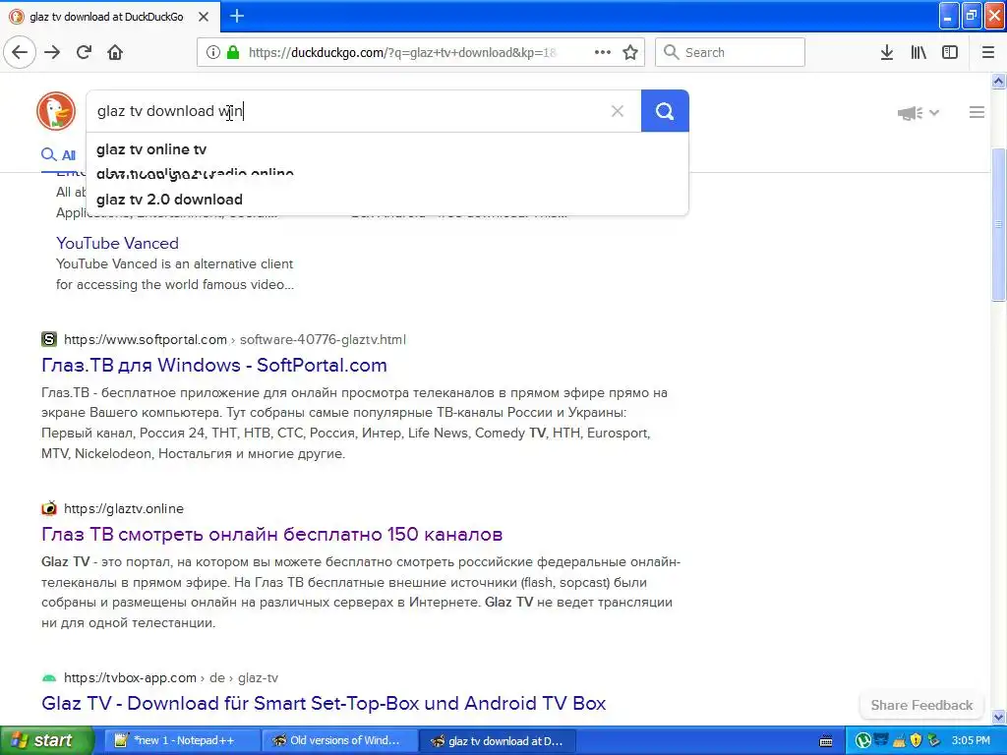Click the glaztv.online URL text
Image resolution: width=1007 pixels, height=755 pixels.
(124, 508)
